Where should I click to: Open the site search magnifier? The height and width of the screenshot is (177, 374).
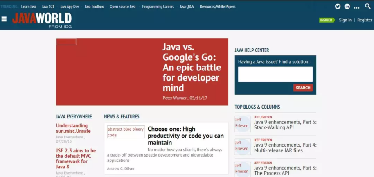click(368, 7)
